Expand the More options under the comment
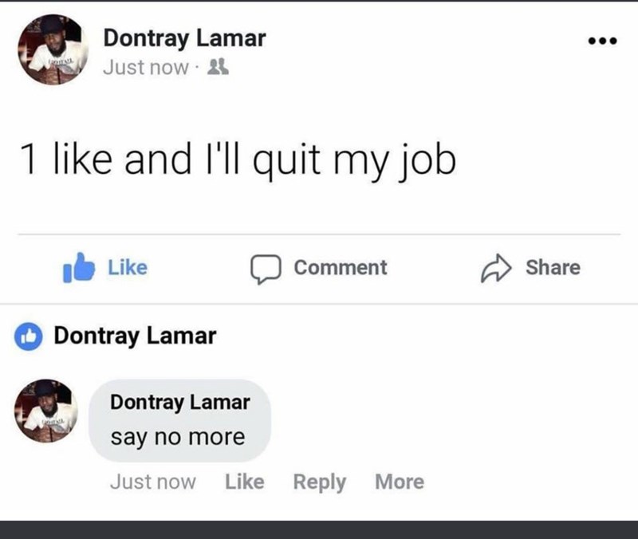The width and height of the screenshot is (638, 539). [x=400, y=482]
